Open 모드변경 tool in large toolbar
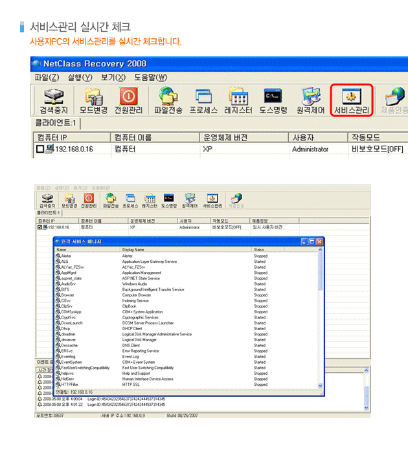This screenshot has height=470, width=408. click(93, 101)
